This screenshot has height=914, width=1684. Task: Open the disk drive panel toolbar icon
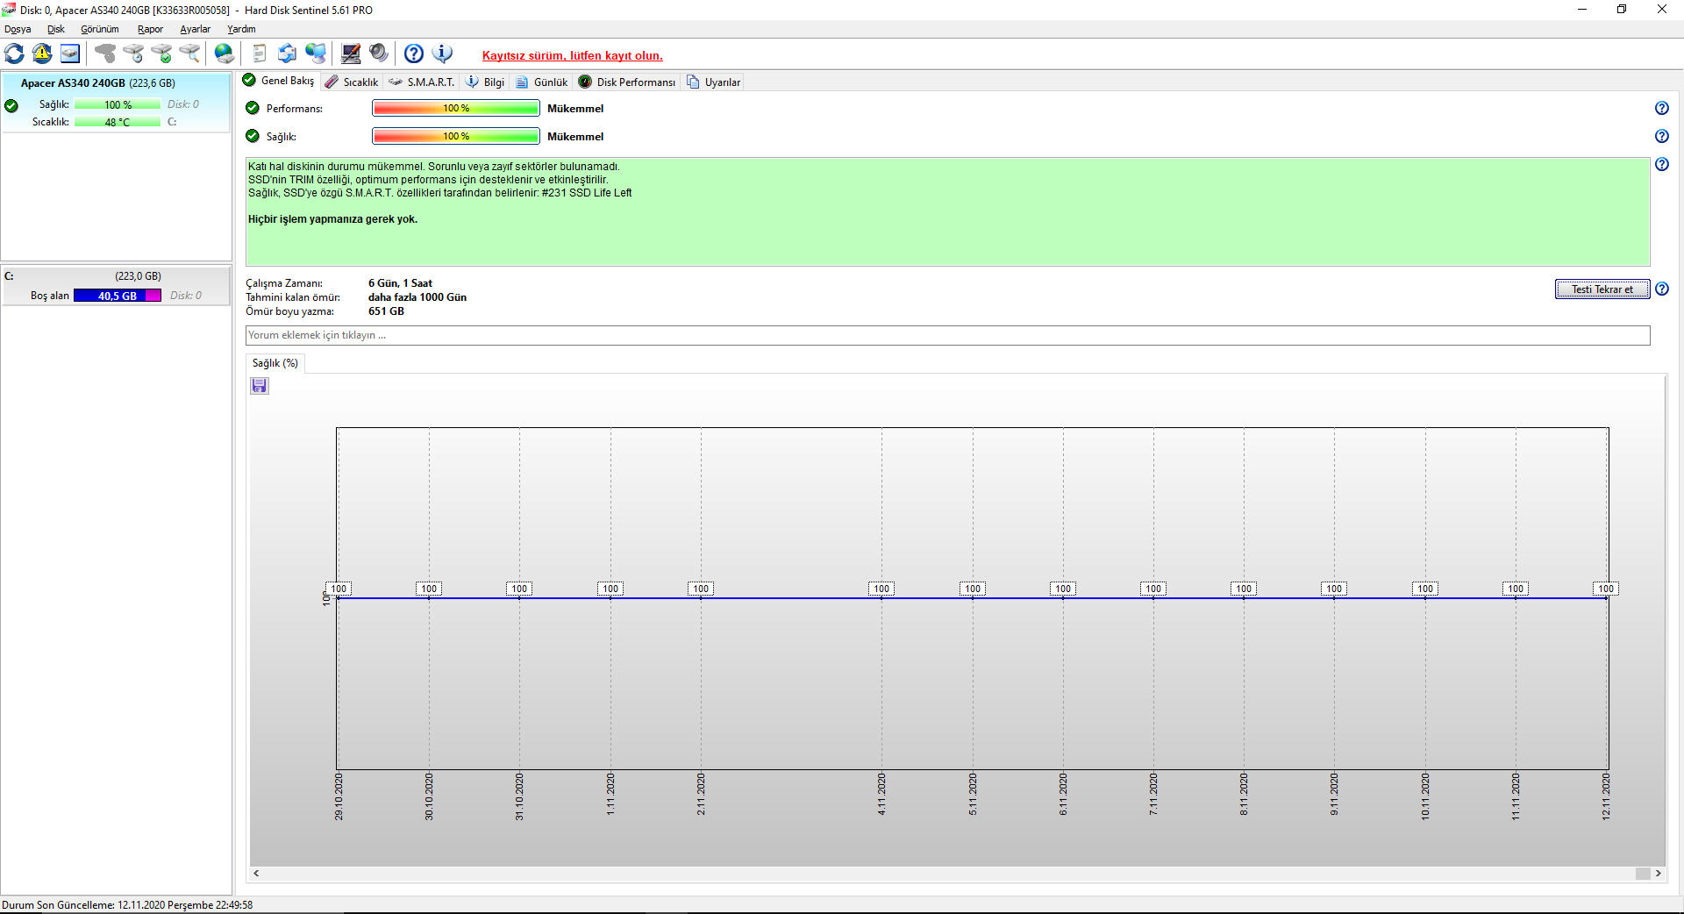point(70,54)
